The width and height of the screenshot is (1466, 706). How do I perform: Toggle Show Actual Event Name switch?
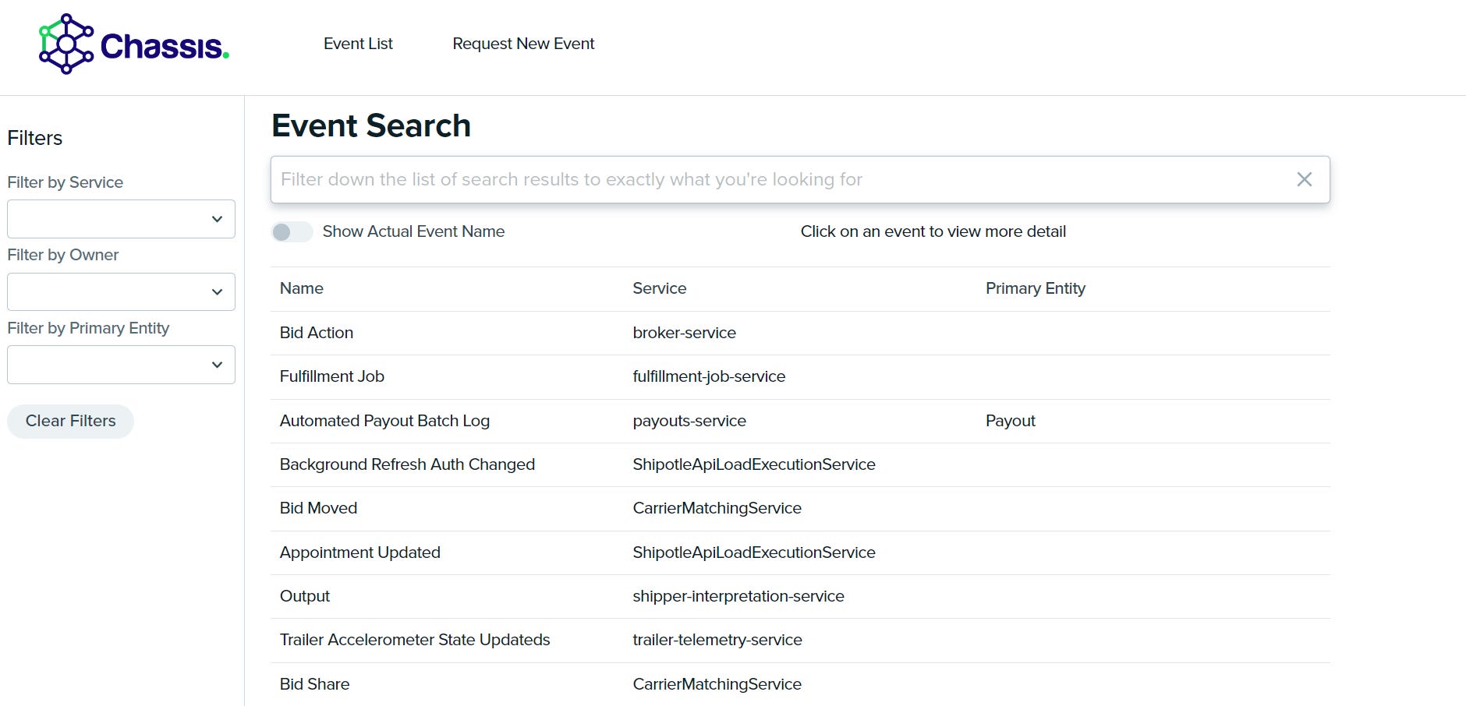292,231
